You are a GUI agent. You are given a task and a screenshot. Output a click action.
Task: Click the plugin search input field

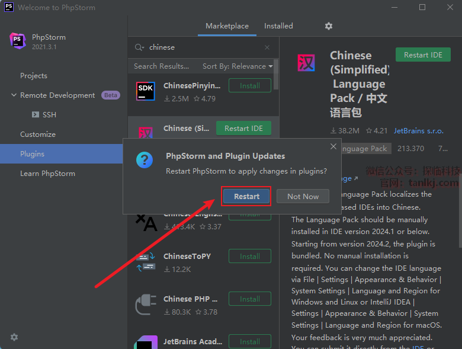[x=201, y=47]
